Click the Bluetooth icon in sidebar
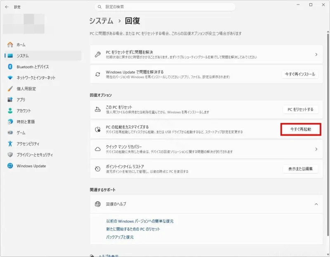Image resolution: width=330 pixels, height=257 pixels. tap(10, 67)
